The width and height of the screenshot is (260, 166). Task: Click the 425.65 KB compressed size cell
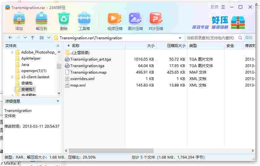(x=176, y=72)
